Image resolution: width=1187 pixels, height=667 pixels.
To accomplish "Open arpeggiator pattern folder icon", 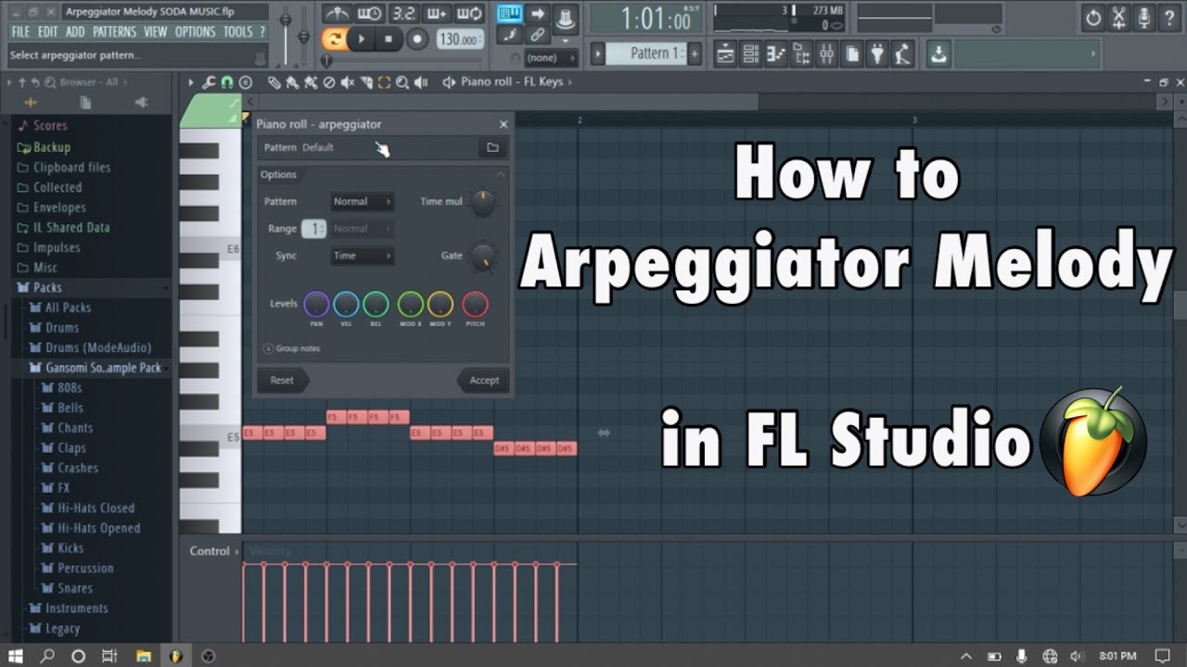I will (x=492, y=147).
